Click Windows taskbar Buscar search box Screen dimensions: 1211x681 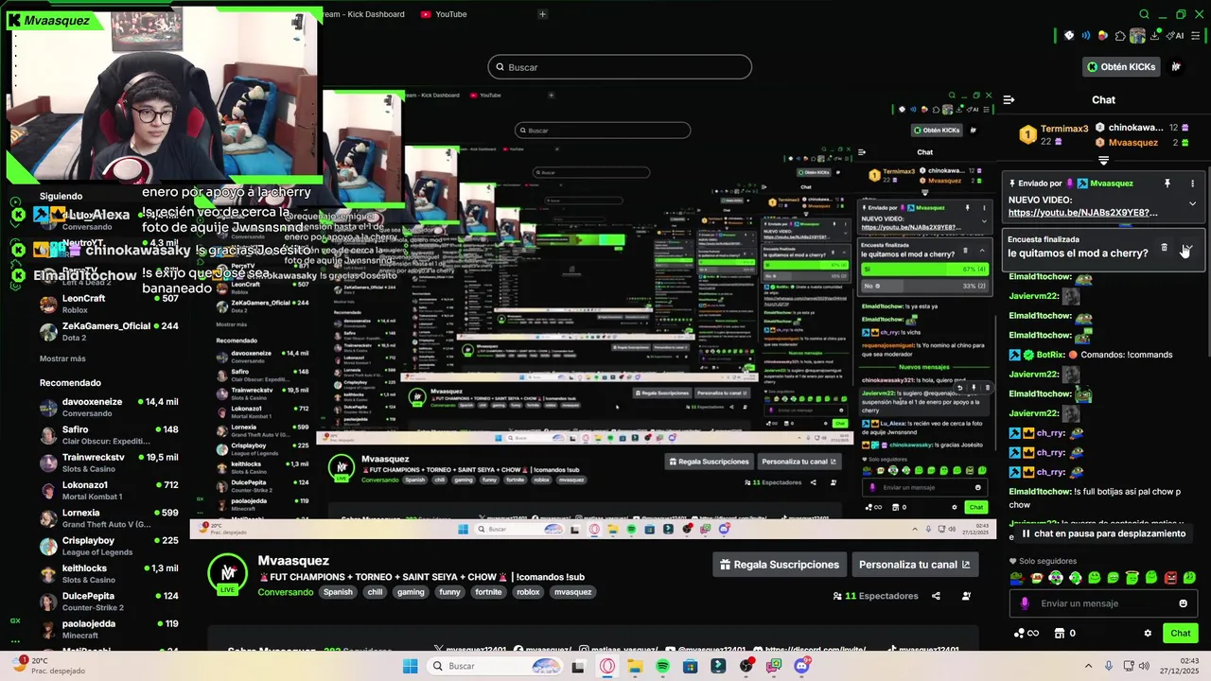click(493, 667)
